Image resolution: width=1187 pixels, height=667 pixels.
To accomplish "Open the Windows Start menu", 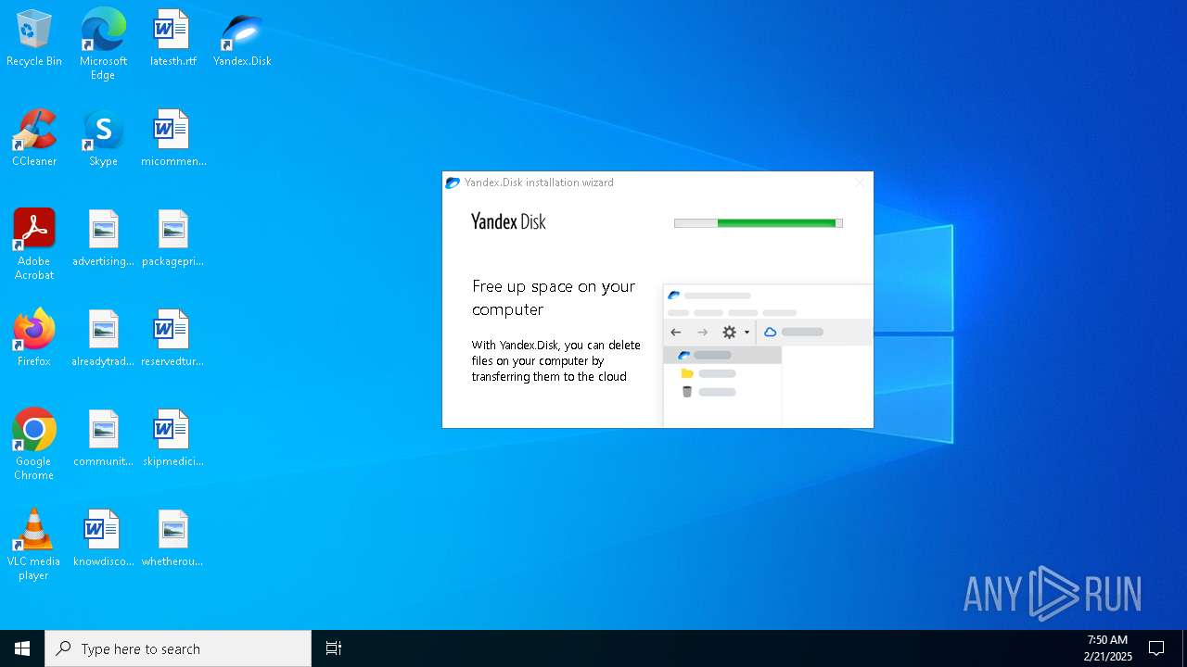I will [22, 648].
